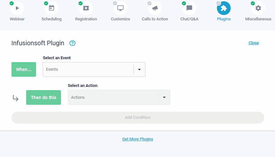Image resolution: width=275 pixels, height=157 pixels.
Task: Click the green When... button
Action: [x=24, y=69]
